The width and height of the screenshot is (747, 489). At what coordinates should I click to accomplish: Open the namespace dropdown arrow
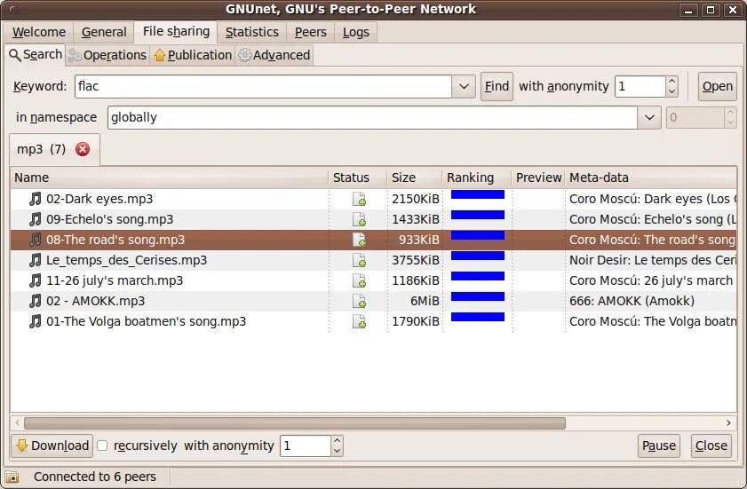click(649, 117)
